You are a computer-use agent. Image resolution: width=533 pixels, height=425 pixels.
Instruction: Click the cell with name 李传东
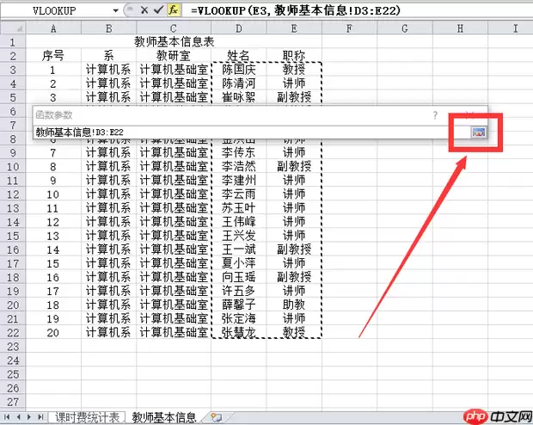239,153
